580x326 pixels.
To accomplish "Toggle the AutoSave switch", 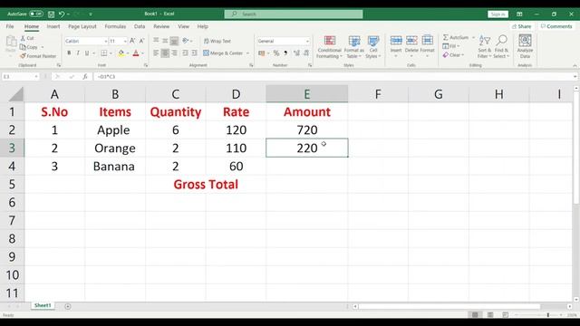I will (36, 14).
